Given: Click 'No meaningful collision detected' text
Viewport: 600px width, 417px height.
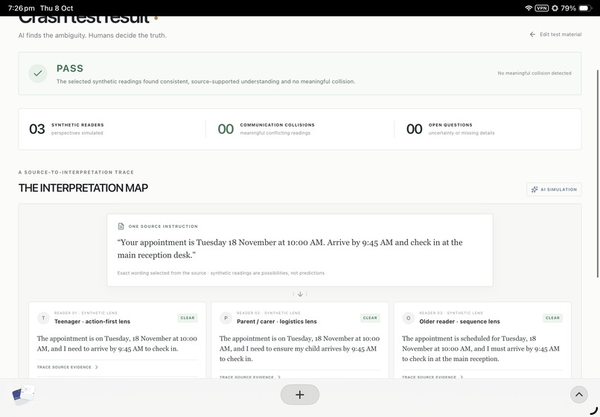Looking at the screenshot, I should pyautogui.click(x=534, y=73).
